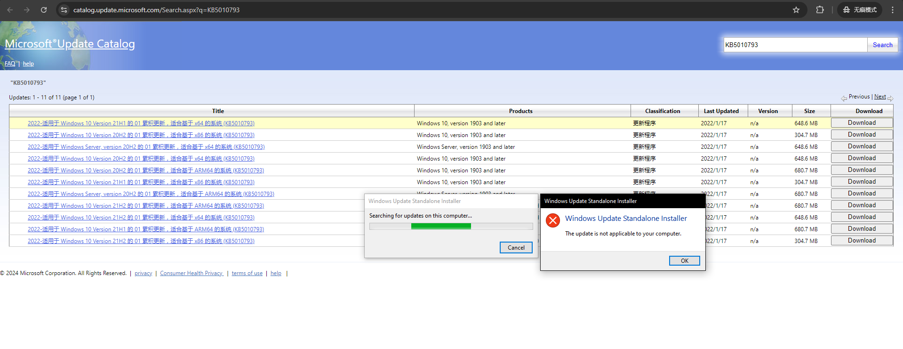Image resolution: width=903 pixels, height=349 pixels.
Task: Click the Search button
Action: (882, 45)
